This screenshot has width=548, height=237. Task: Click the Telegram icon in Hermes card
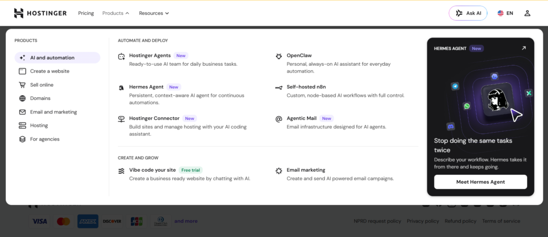coord(455,86)
